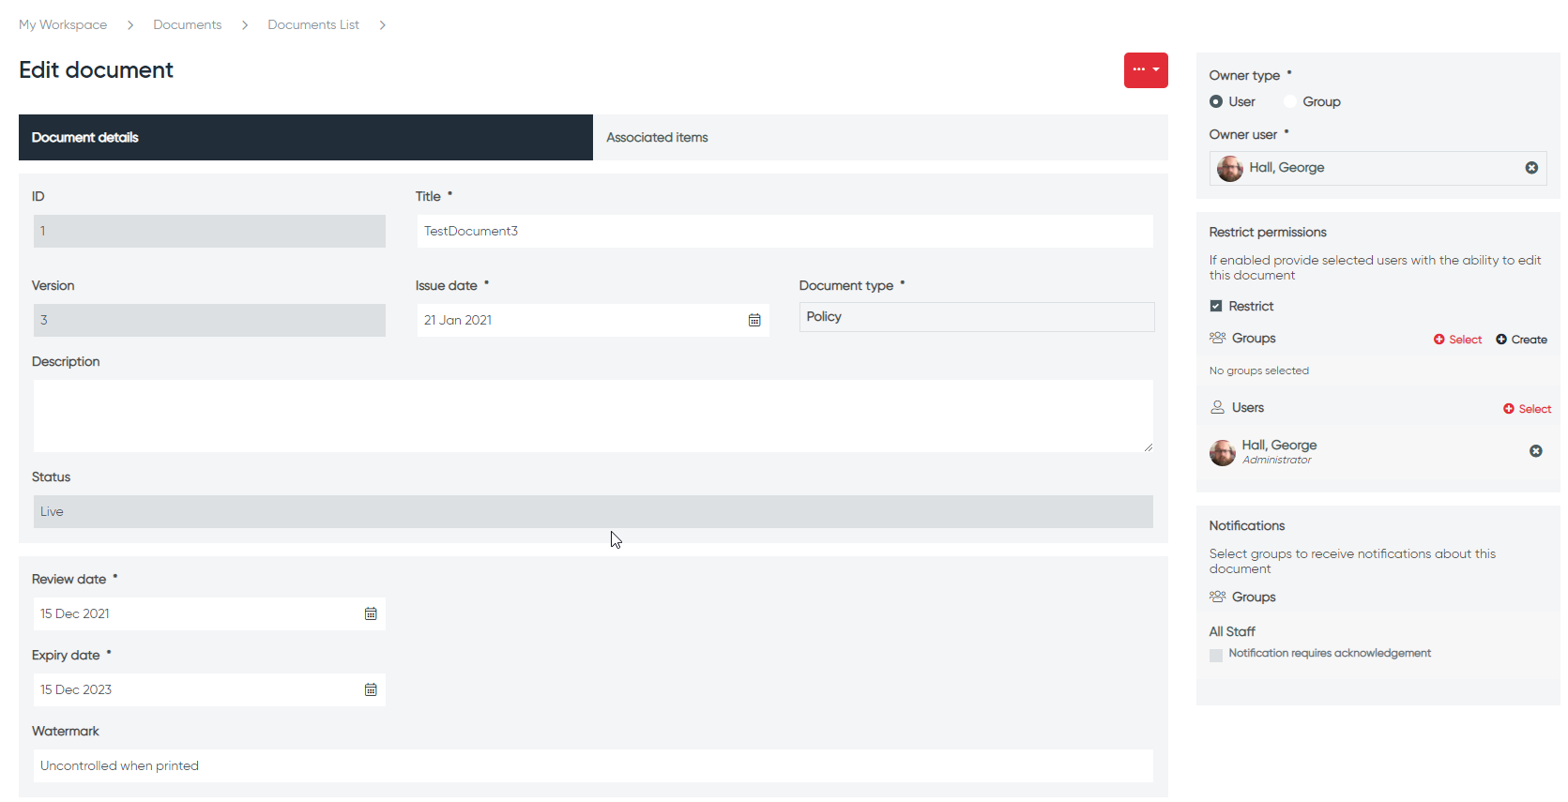Screen dimensions: 1568x802
Task: Open the Review date calendar picker
Action: (371, 613)
